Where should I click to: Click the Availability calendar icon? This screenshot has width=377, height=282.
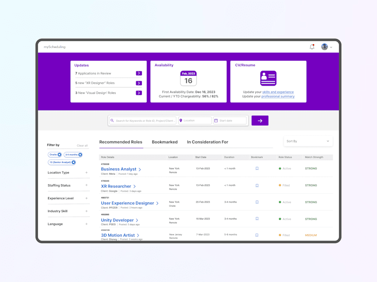coord(188,78)
